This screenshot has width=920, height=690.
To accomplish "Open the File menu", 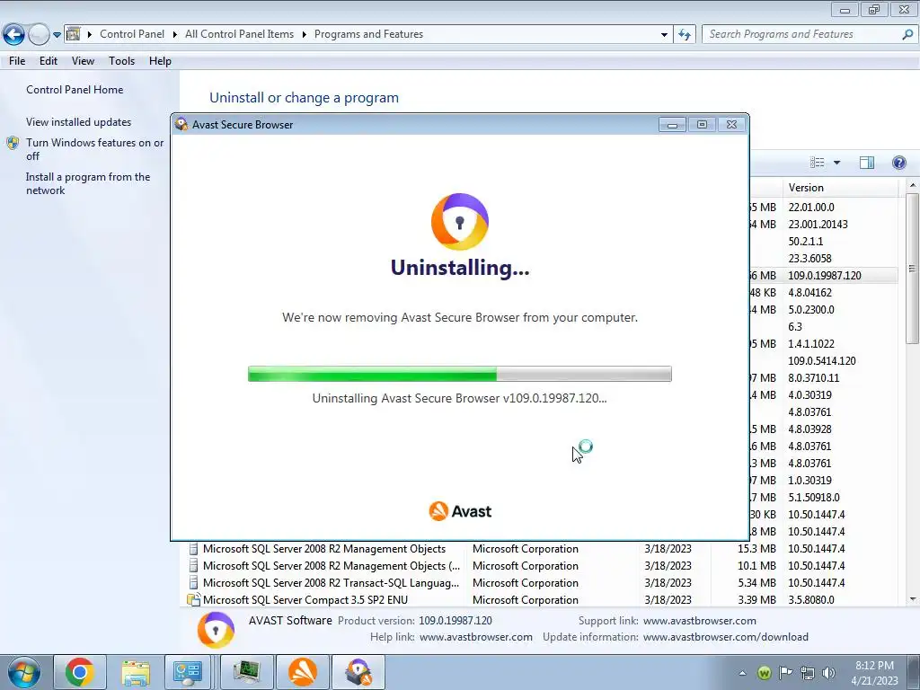I will pyautogui.click(x=17, y=61).
